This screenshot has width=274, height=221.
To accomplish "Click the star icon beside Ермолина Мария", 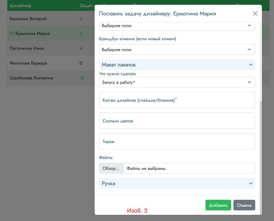I will (12, 34).
